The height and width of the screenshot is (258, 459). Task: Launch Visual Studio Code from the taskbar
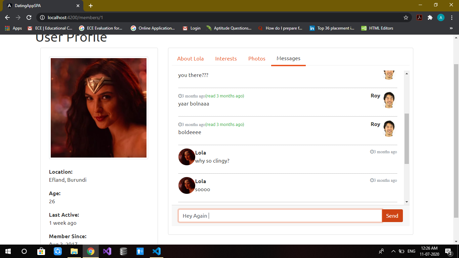(x=156, y=251)
